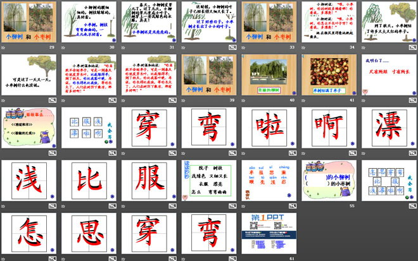Click the animation star under slide 39
418x261 pixels.
[184, 100]
